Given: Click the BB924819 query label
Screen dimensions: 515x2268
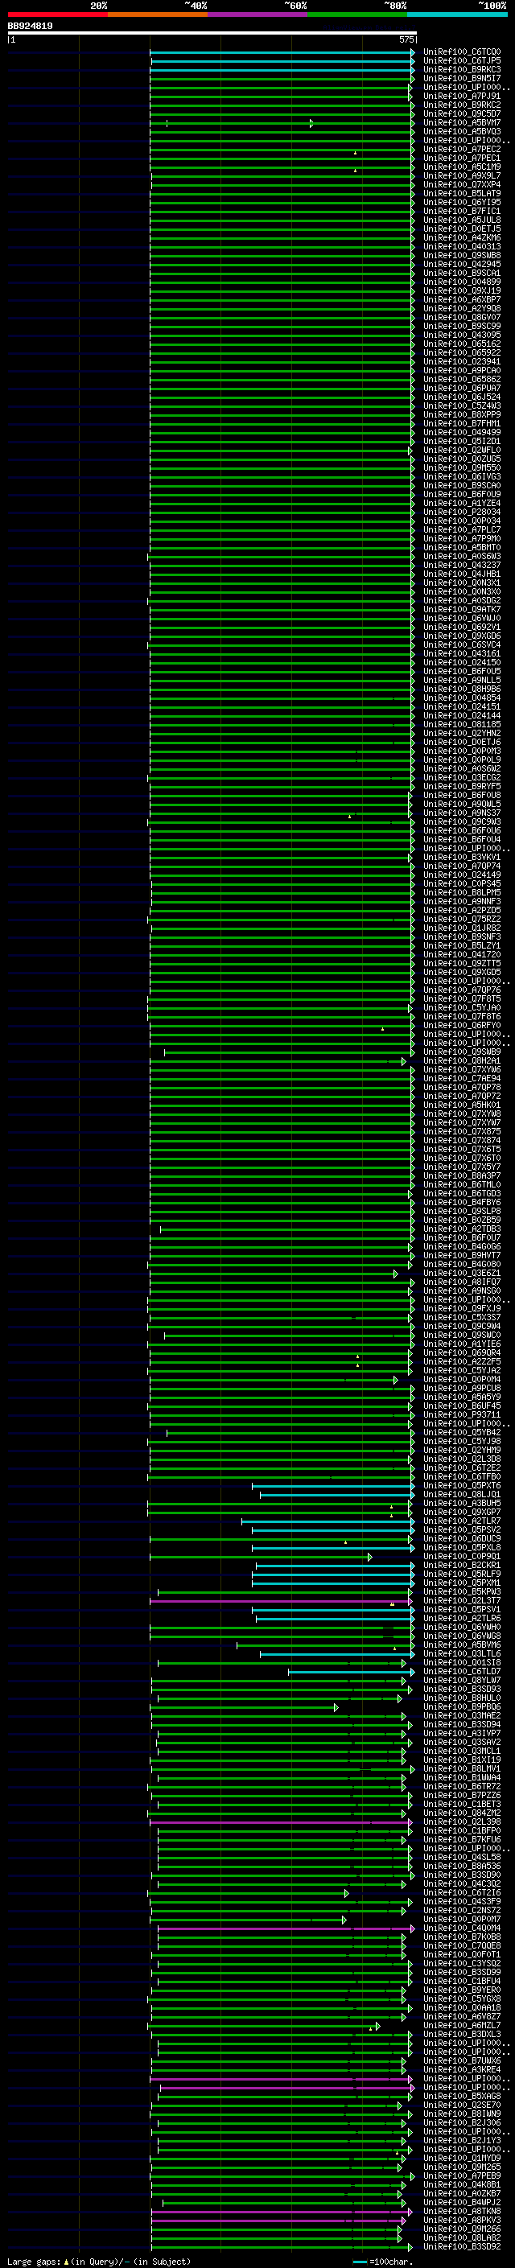Looking at the screenshot, I should pyautogui.click(x=30, y=27).
